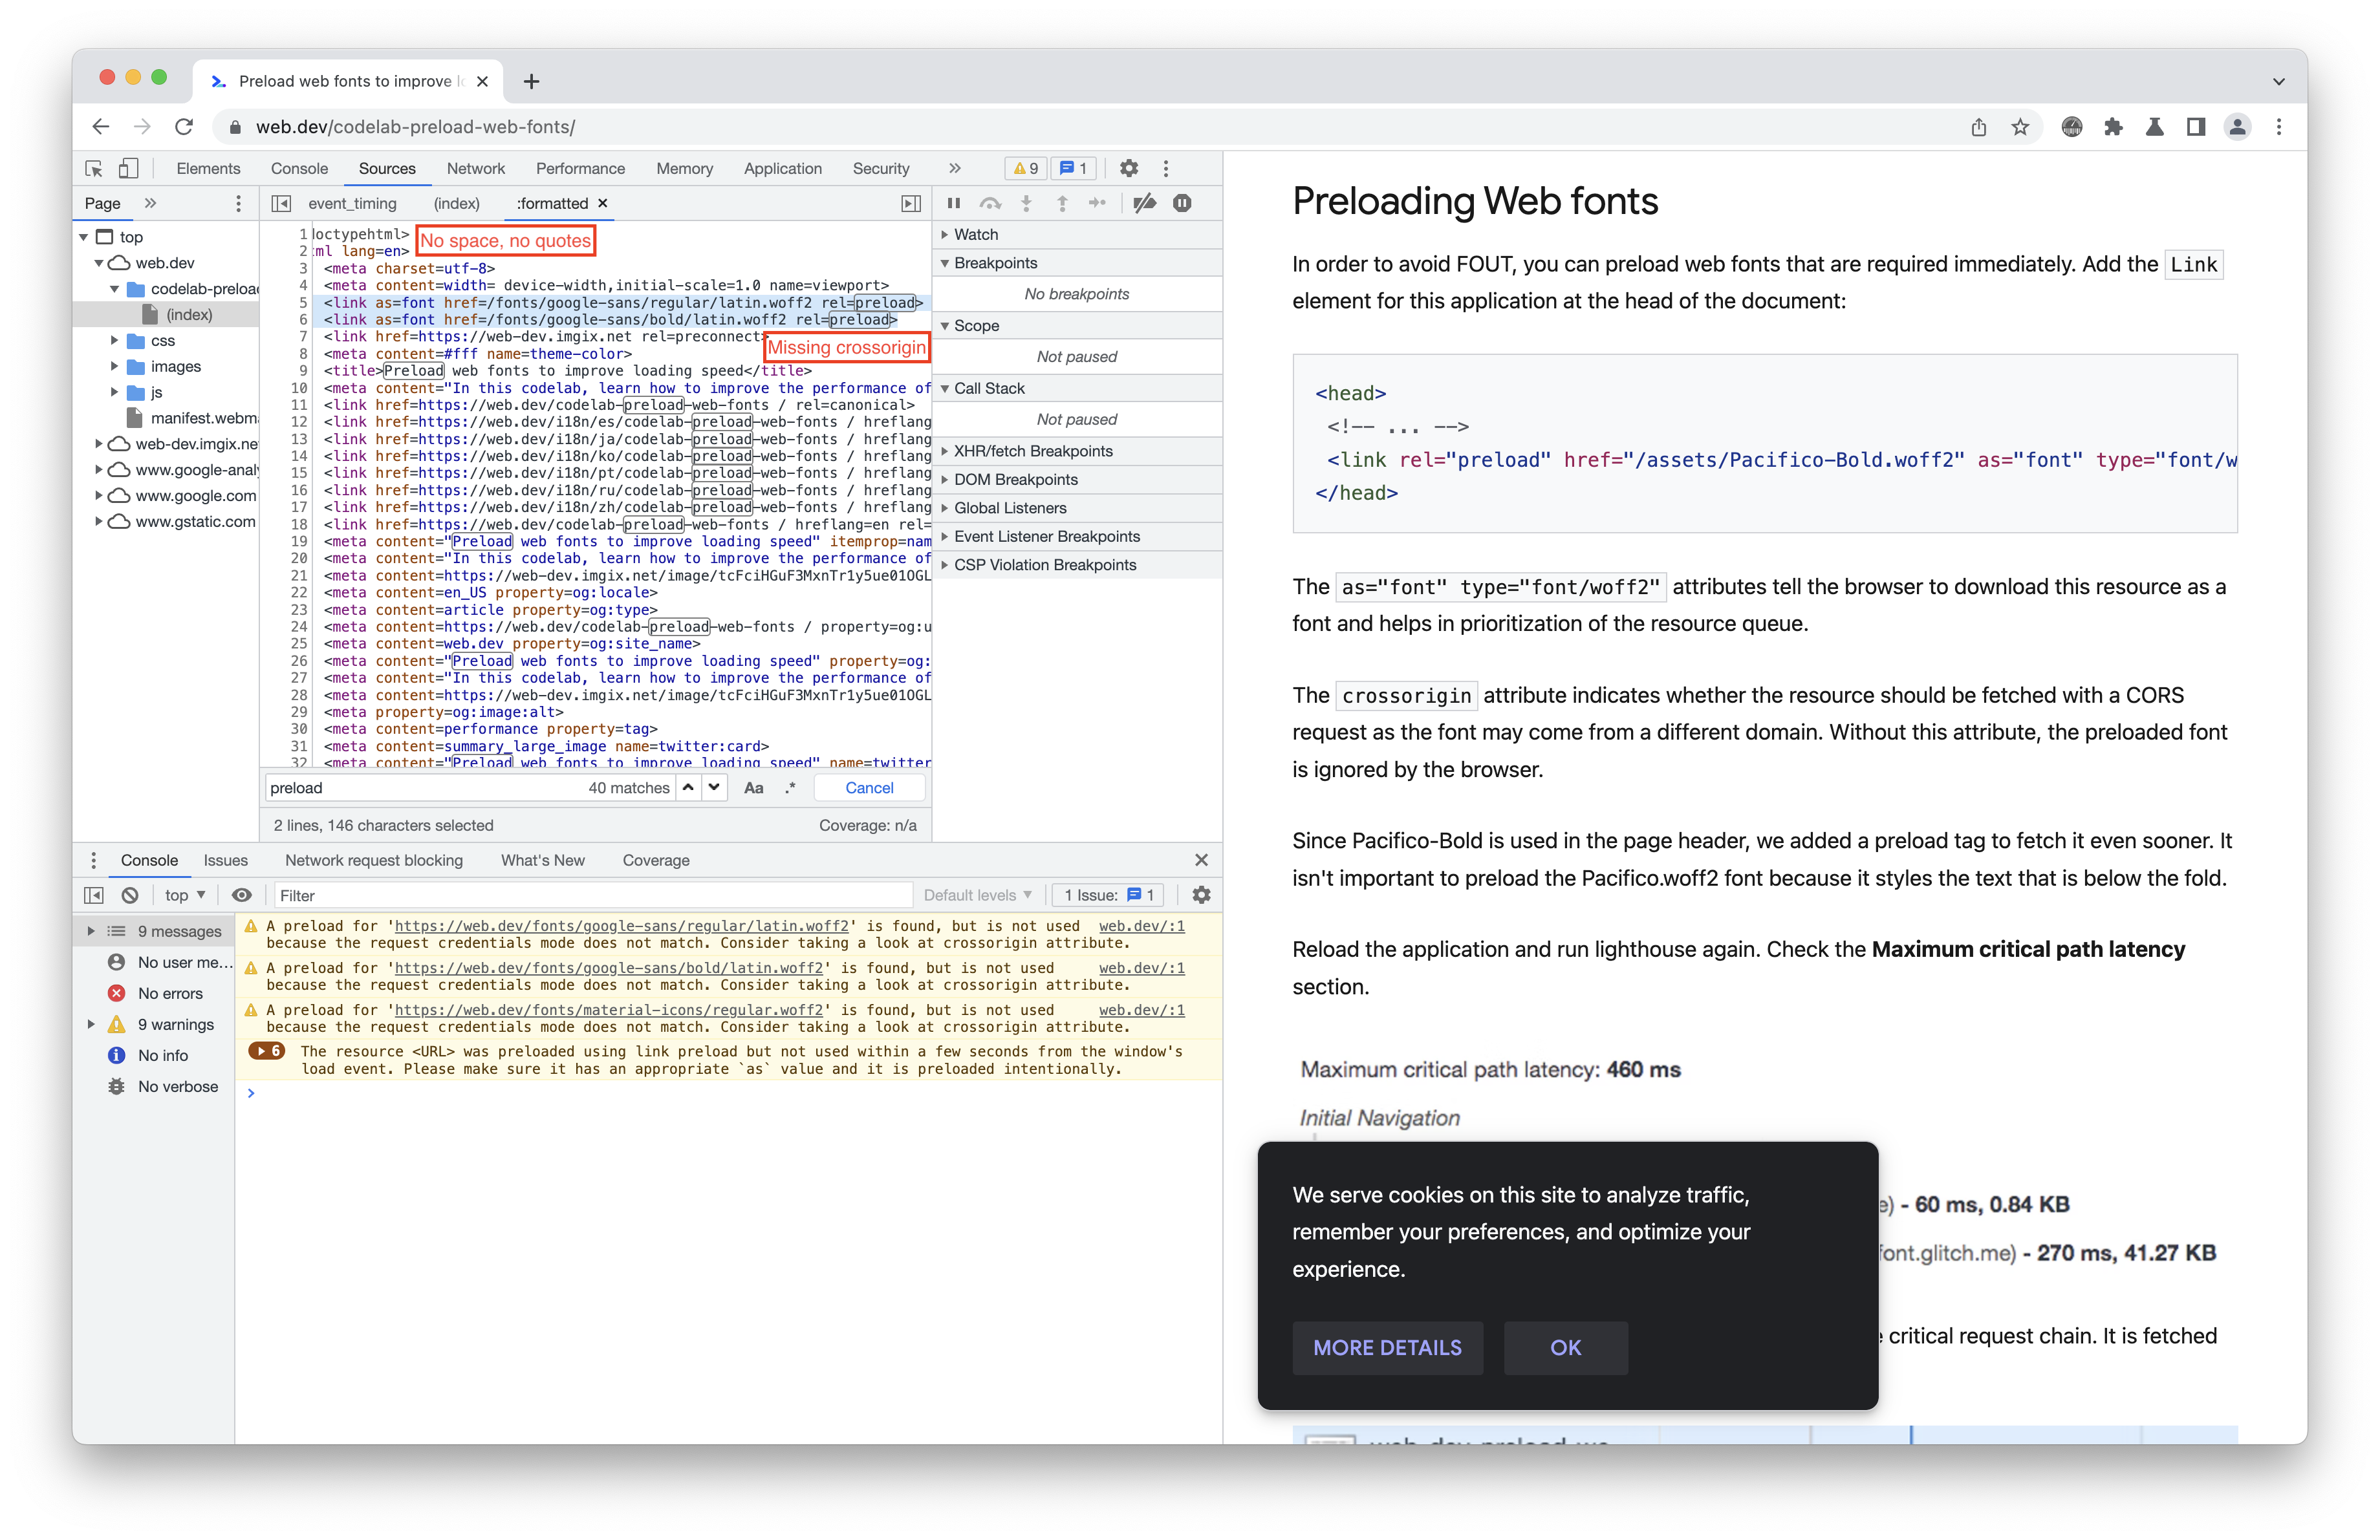This screenshot has width=2380, height=1540.
Task: Open Network request blocking drawer tab
Action: click(x=374, y=859)
